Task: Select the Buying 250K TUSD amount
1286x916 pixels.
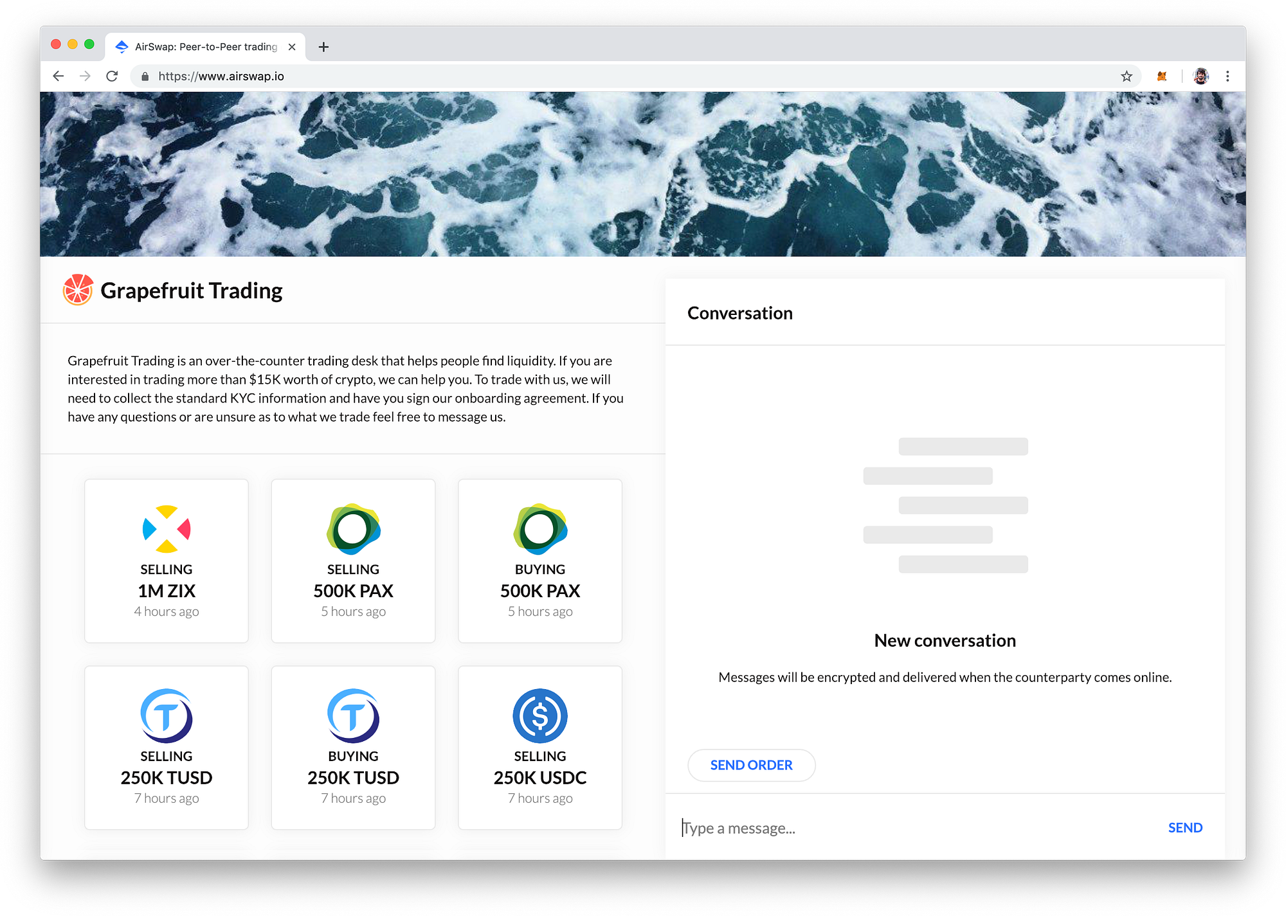Action: [x=353, y=778]
